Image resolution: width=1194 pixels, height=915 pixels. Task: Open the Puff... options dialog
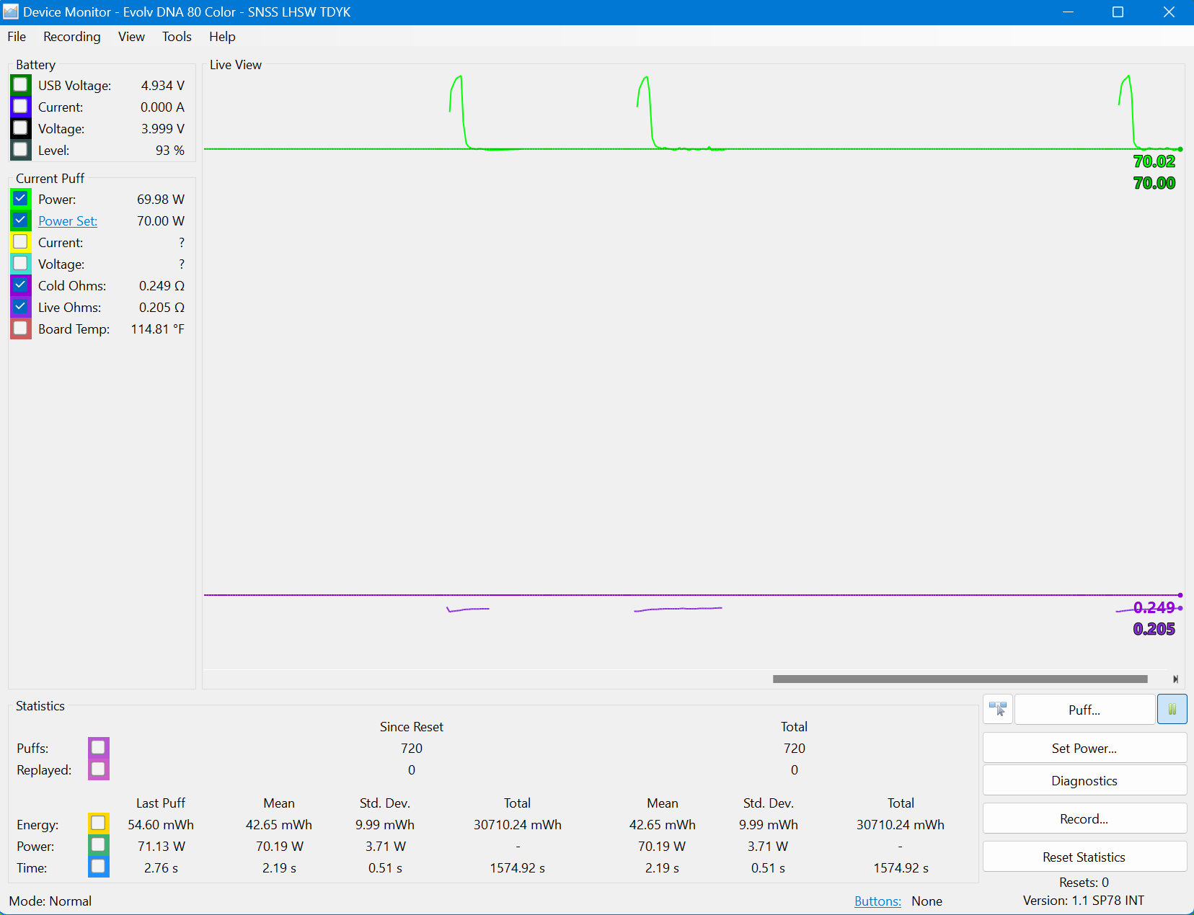(x=1084, y=710)
